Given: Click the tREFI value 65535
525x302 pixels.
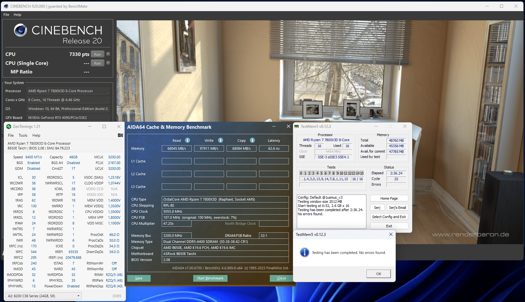Looking at the screenshot, I should pos(73,252).
